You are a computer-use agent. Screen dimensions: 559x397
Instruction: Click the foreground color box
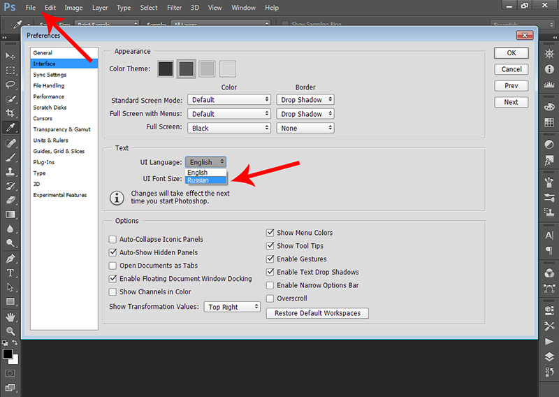(8, 354)
